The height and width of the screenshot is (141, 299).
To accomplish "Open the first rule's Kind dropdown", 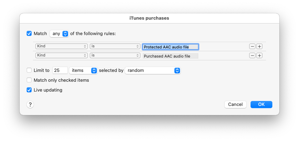I will point(61,46).
